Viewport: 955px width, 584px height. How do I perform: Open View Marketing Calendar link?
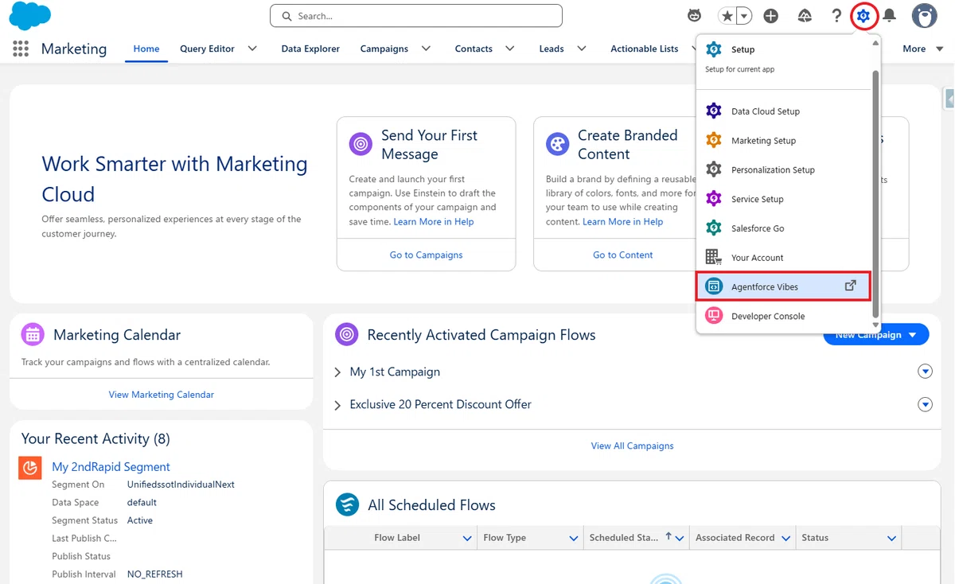coord(162,395)
